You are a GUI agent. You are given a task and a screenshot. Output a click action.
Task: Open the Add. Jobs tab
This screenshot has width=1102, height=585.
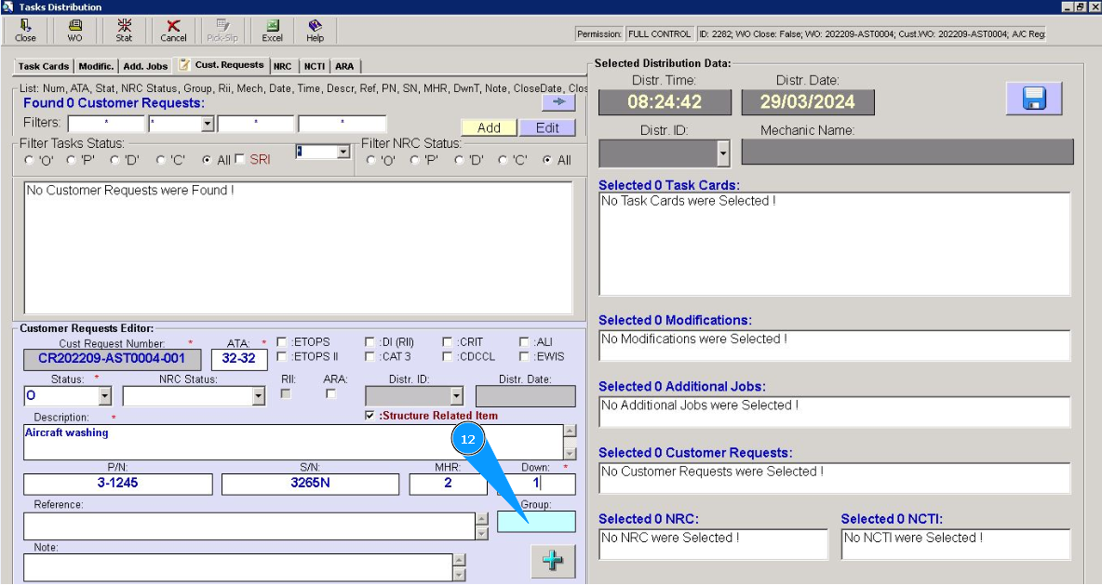point(145,66)
